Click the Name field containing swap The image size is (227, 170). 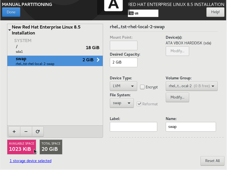click(x=191, y=127)
